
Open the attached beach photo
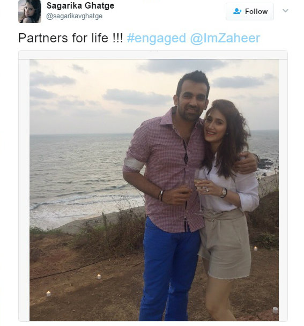(154, 190)
